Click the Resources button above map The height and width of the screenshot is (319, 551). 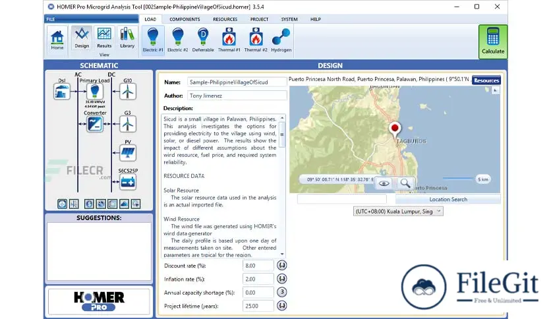coord(486,80)
